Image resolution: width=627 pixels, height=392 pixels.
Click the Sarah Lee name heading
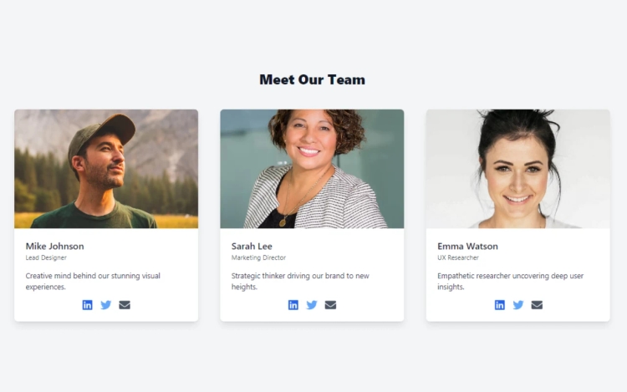[252, 246]
